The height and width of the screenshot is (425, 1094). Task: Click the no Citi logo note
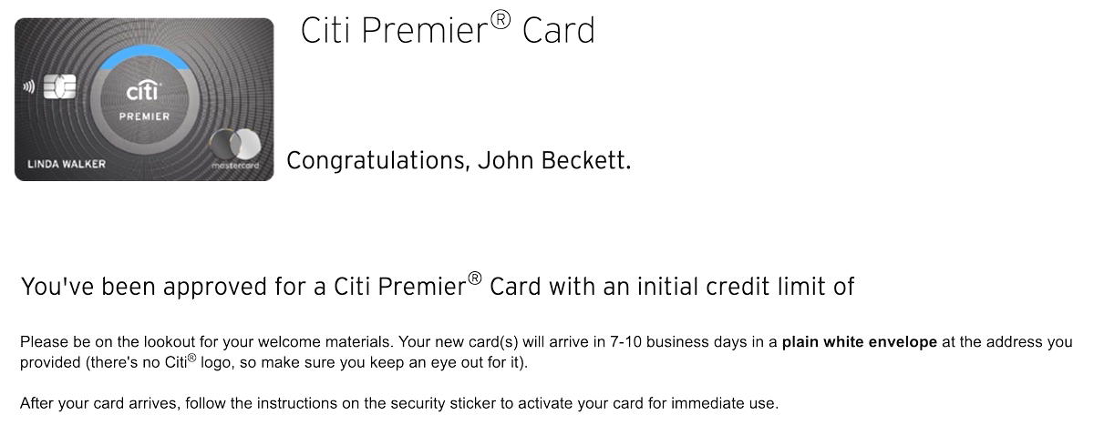coord(306,362)
